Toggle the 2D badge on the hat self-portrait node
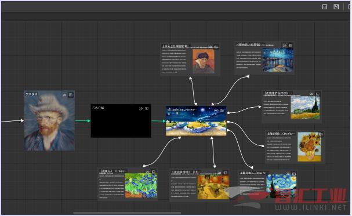The image size is (352, 216). [64, 95]
